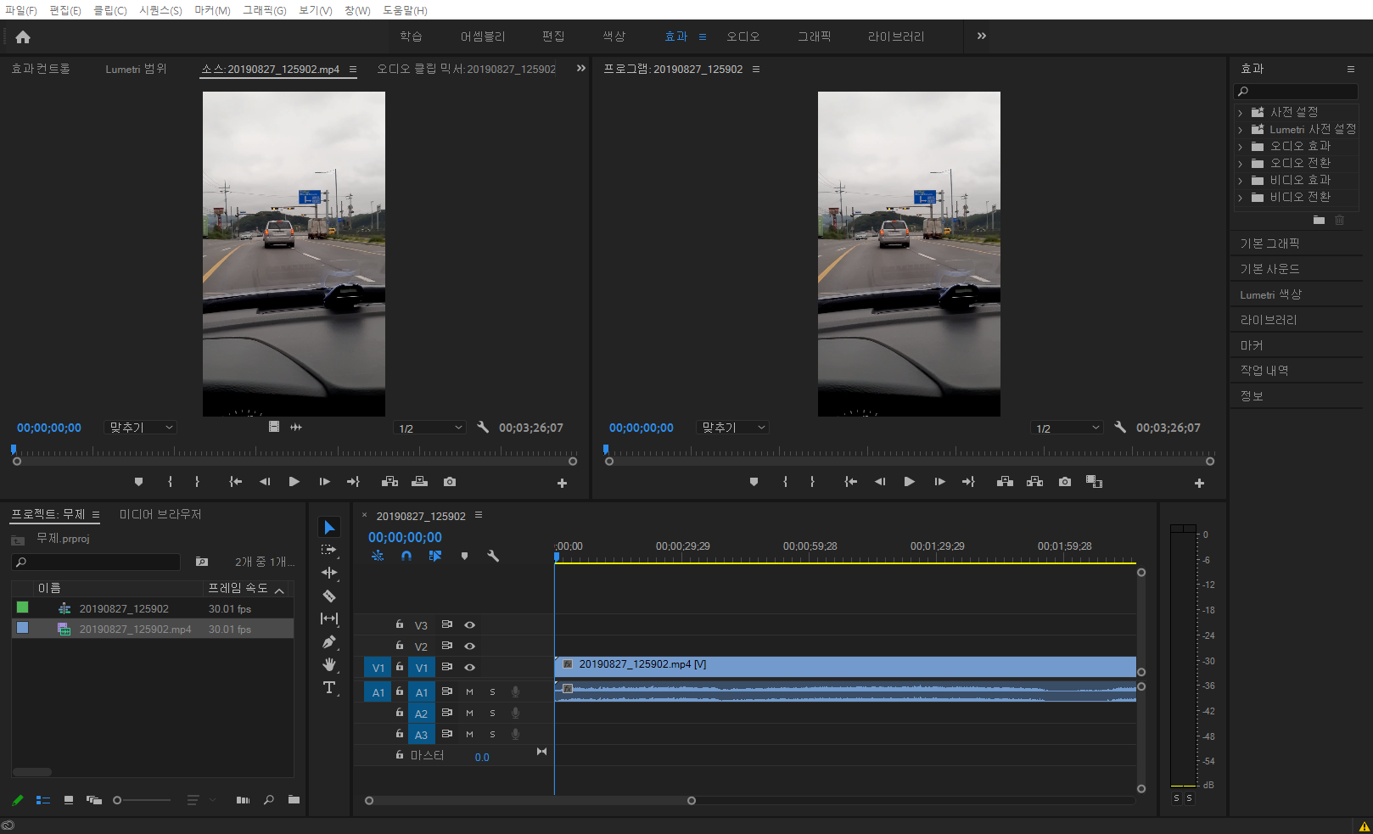The image size is (1373, 834).
Task: Select the Hand tool
Action: tap(329, 665)
